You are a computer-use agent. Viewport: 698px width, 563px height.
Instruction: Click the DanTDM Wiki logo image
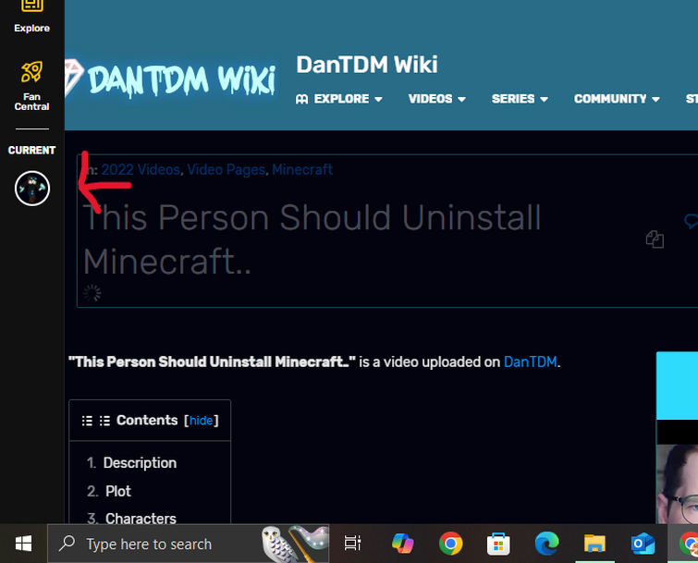171,79
